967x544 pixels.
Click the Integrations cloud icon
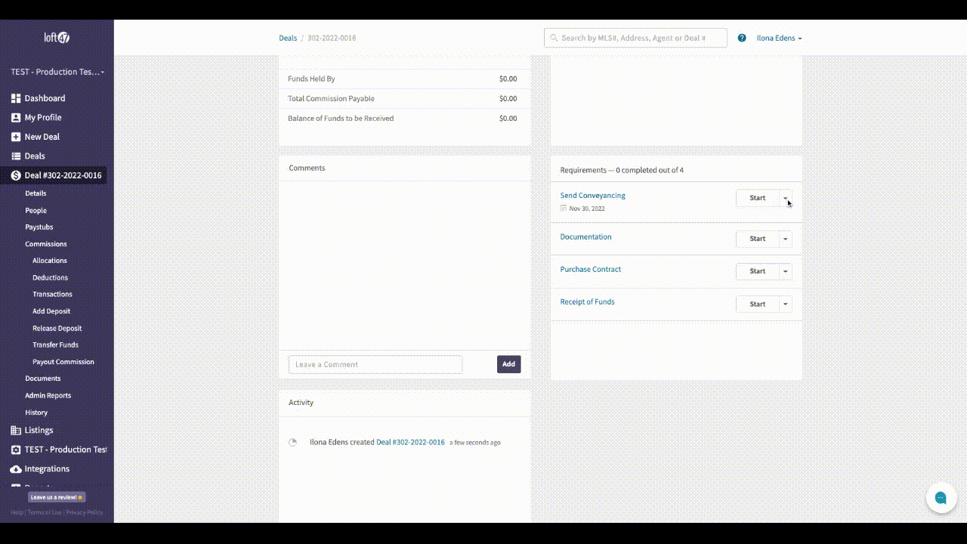click(x=16, y=469)
